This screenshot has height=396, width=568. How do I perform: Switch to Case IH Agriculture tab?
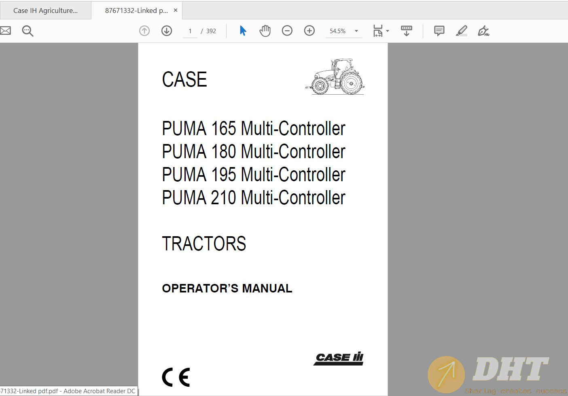[45, 11]
